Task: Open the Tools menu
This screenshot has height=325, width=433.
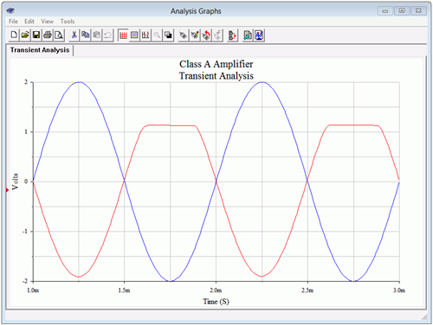Action: coord(68,22)
